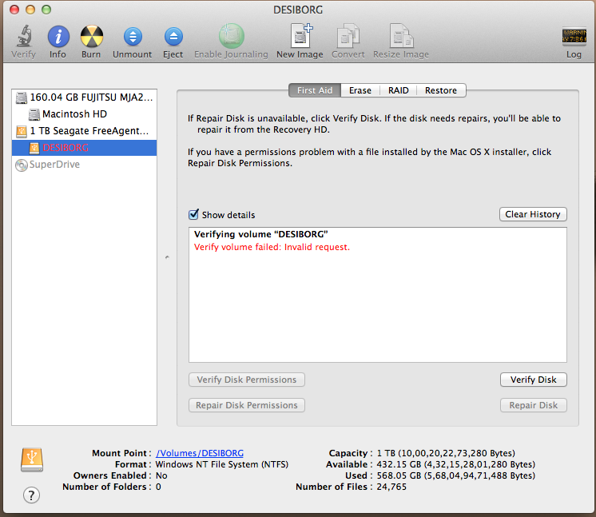Click the green zoom window button
596x517 pixels.
coord(46,10)
